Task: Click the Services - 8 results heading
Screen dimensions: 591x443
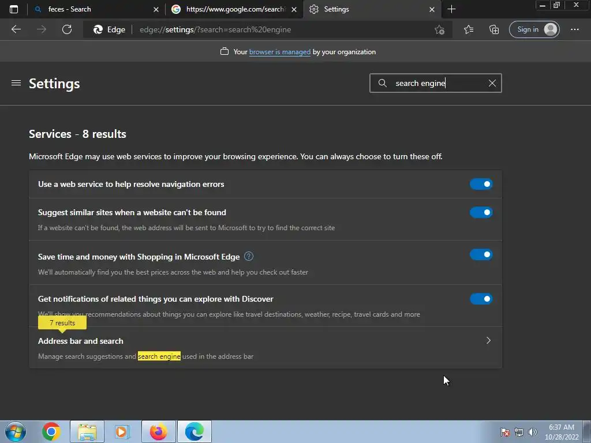Action: [x=78, y=134]
